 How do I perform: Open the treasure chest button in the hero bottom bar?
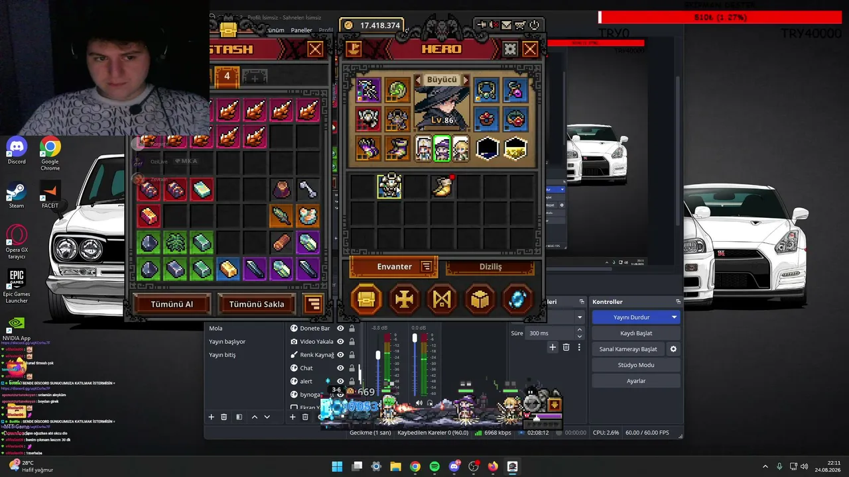(x=367, y=299)
